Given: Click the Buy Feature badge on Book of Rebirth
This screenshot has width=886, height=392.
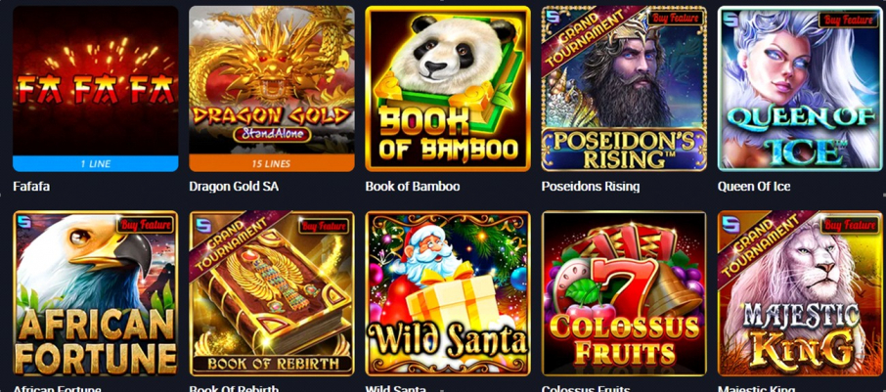Looking at the screenshot, I should 324,226.
